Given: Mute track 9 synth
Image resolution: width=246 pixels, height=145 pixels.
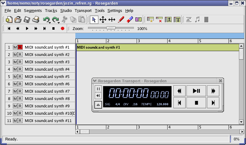Looking at the screenshot, I should [x=15, y=106].
